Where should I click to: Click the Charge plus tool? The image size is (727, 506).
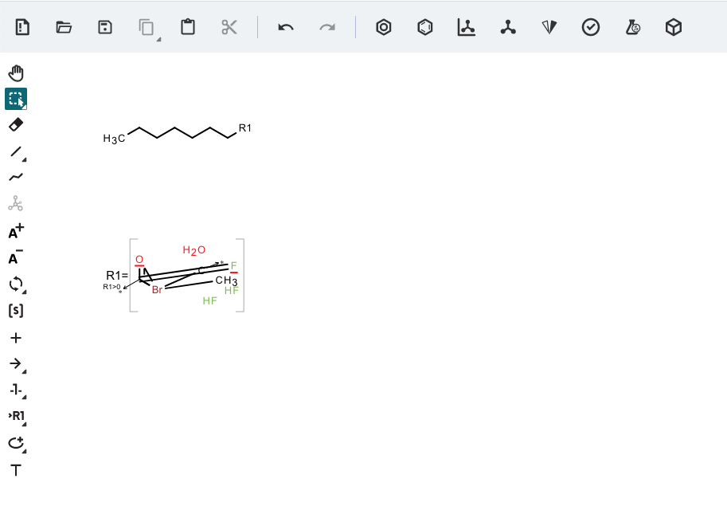[x=16, y=231]
